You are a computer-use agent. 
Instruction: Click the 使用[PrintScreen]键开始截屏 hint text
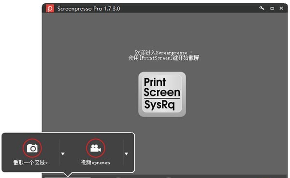[164, 58]
